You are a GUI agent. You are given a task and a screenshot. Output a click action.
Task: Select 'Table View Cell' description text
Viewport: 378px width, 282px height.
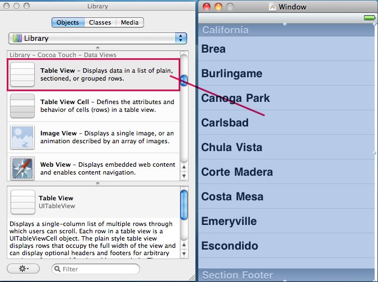click(107, 106)
